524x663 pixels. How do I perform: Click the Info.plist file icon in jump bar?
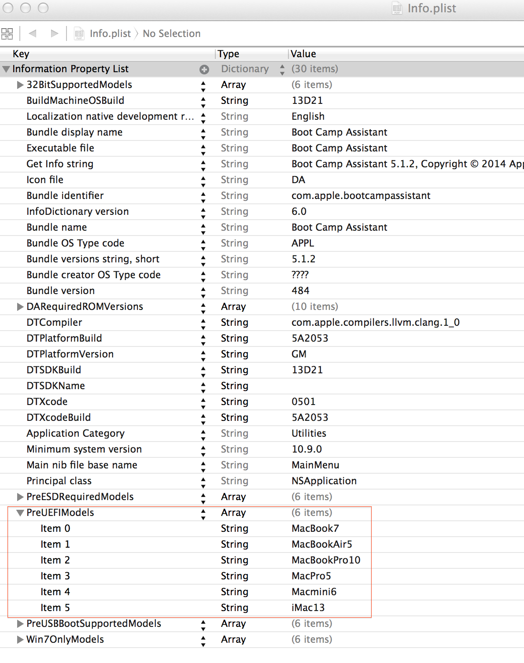pos(79,33)
